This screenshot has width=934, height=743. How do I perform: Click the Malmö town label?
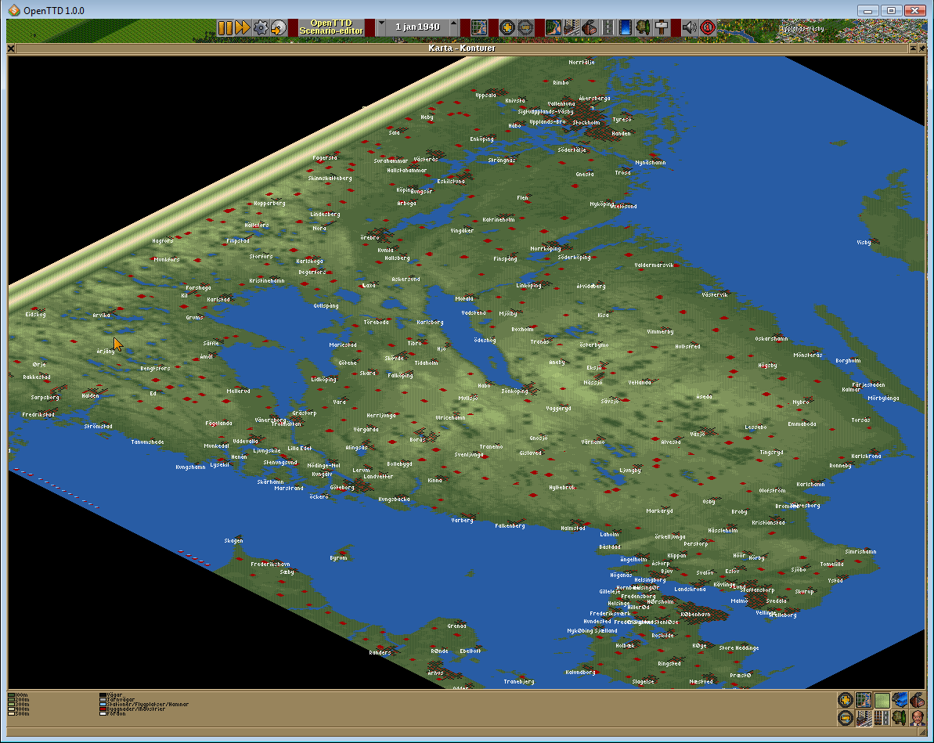[739, 601]
